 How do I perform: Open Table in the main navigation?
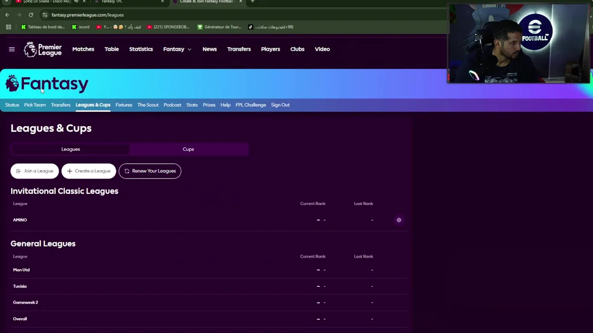tap(112, 49)
